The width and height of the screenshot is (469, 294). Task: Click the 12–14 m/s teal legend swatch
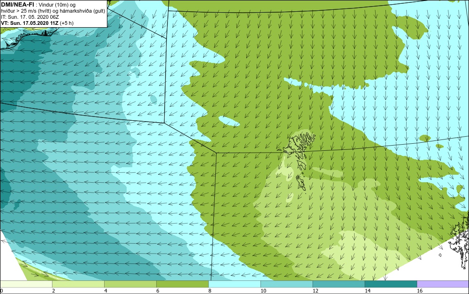coord(338,284)
